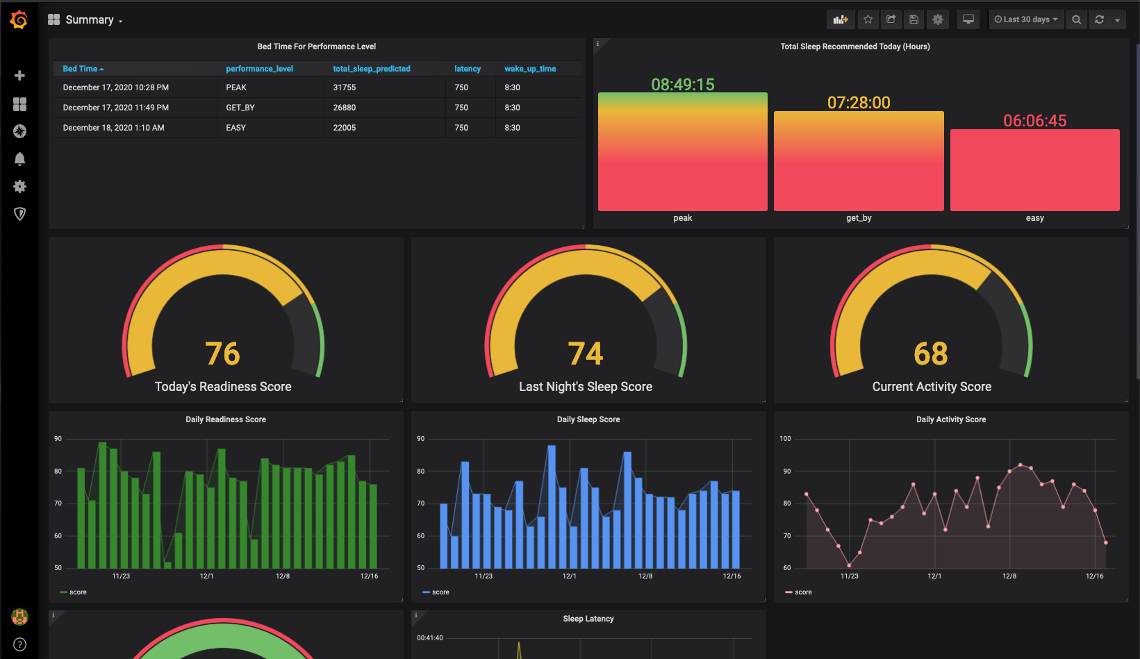Cycle view mode with monitor icon
The image size is (1140, 659).
tap(968, 19)
